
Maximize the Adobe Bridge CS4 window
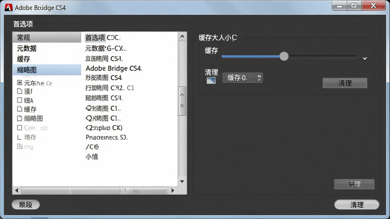tap(354, 6)
